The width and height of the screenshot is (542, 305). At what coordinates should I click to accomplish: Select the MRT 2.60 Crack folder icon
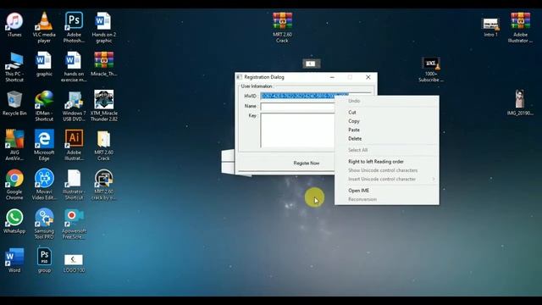(x=103, y=139)
